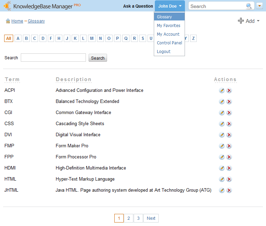Edit the CSS glossary term
The height and width of the screenshot is (226, 266).
222,124
